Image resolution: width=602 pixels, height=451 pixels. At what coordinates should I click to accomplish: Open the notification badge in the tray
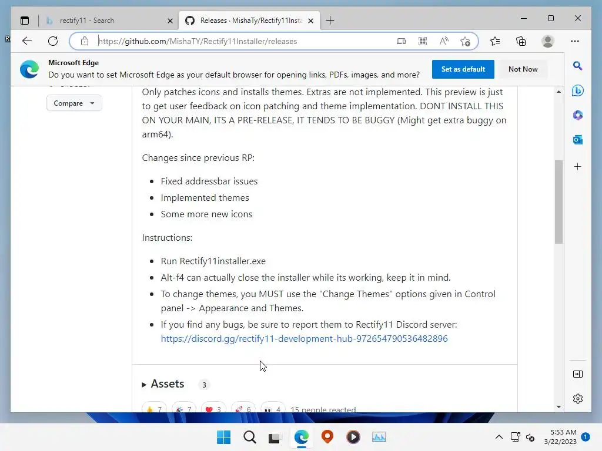[x=585, y=437]
